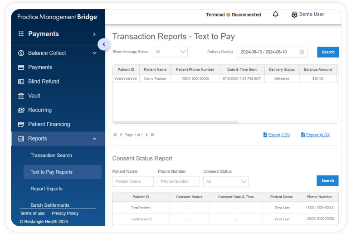Open calendar icon in Delivery Date field
This screenshot has width=351, height=234.
[x=302, y=52]
